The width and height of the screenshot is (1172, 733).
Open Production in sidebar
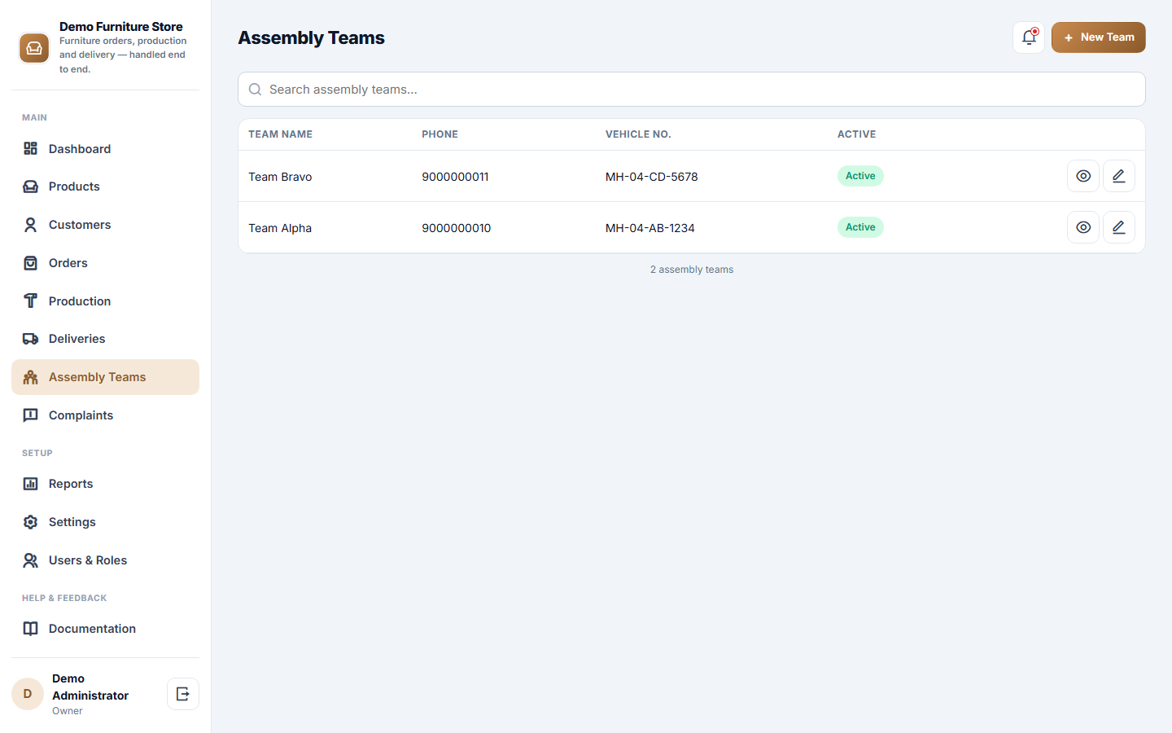(x=105, y=301)
